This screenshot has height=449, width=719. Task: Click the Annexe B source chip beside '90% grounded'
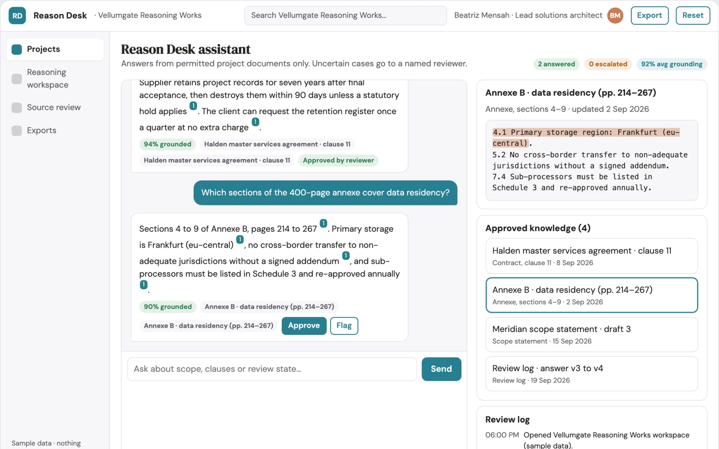(270, 307)
